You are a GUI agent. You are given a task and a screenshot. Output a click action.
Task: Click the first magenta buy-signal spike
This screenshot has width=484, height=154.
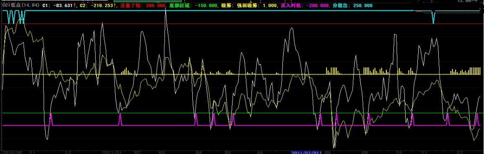(51, 119)
